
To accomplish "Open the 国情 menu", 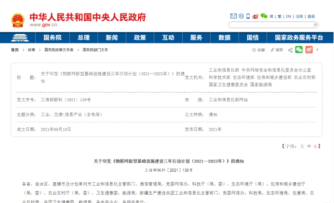I will (x=253, y=38).
